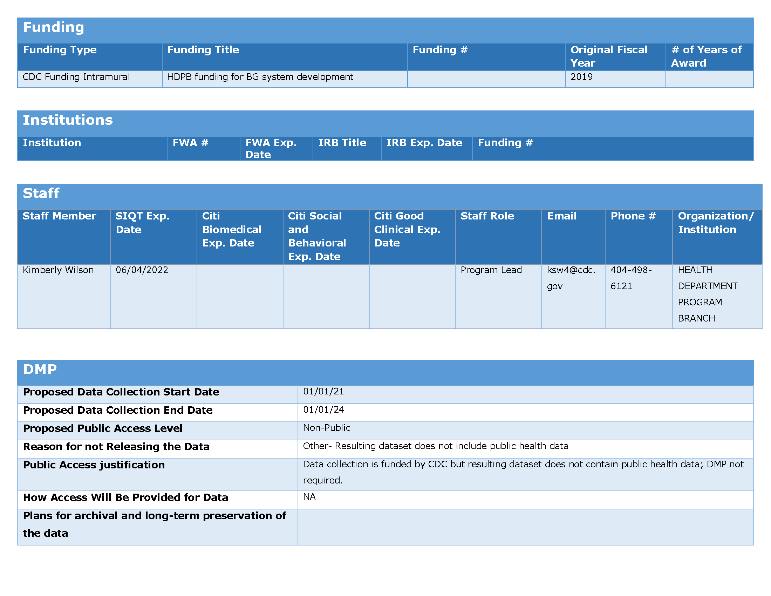Click the Funding Title column header
This screenshot has height=596, width=771.
click(203, 50)
